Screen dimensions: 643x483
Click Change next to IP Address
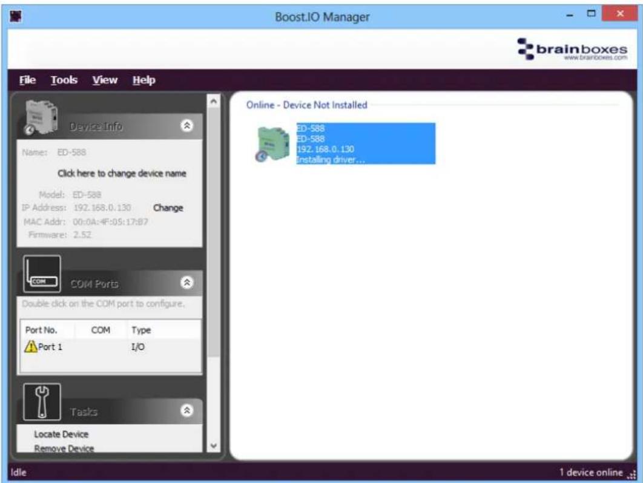[x=168, y=208]
